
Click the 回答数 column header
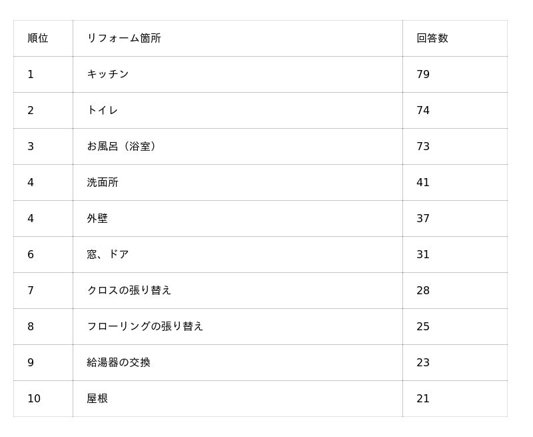[x=432, y=38]
